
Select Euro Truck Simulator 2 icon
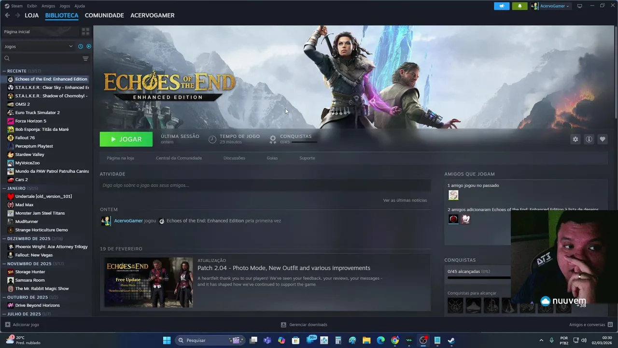point(11,113)
